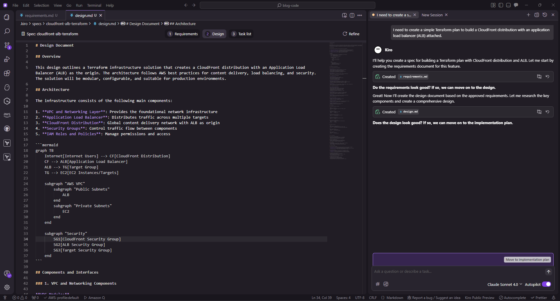560x301 pixels.
Task: Select Markdown language mode in status bar
Action: (395, 298)
